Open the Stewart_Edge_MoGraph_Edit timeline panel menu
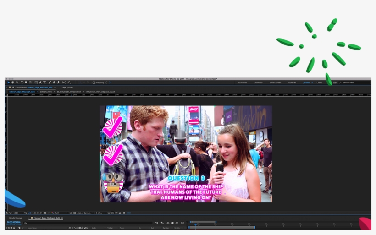 click(62, 218)
